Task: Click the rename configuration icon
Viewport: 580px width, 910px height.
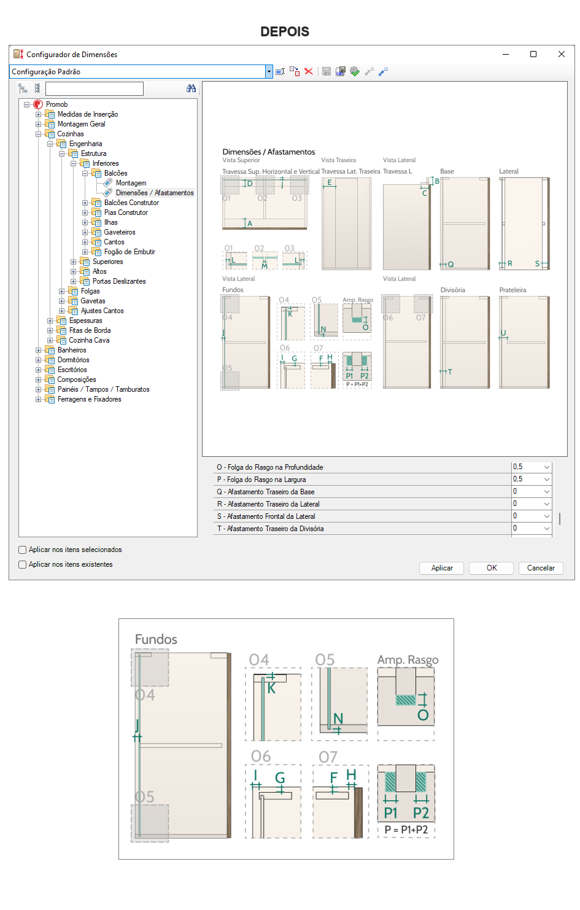Action: tap(280, 72)
